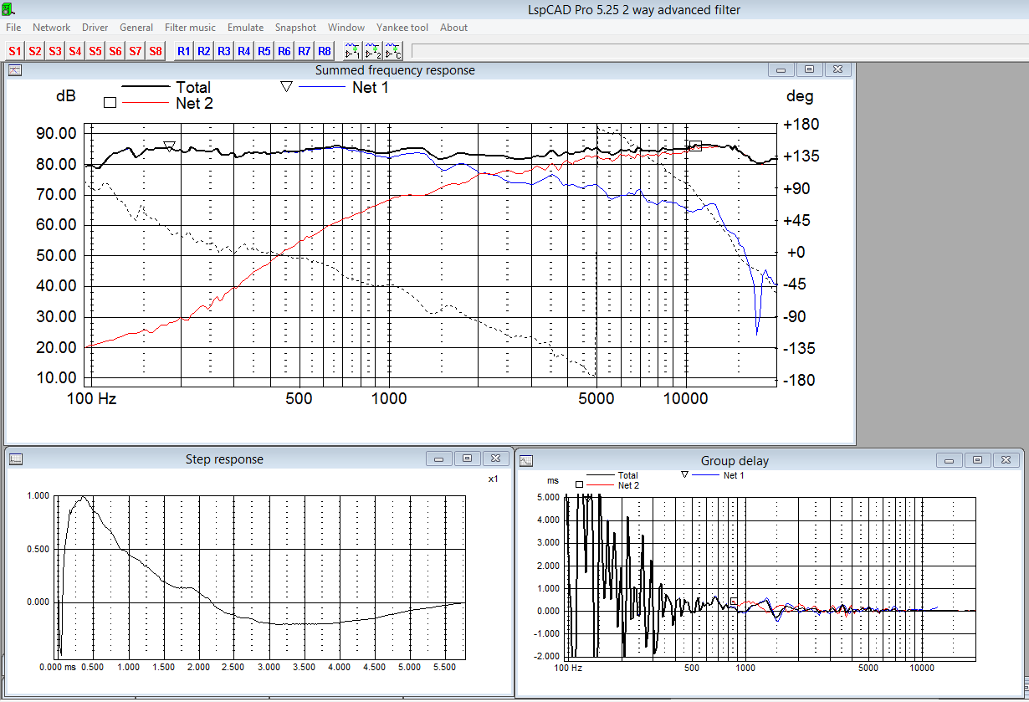Image resolution: width=1029 pixels, height=702 pixels.
Task: Click the Total legend in Group delay
Action: 627,475
